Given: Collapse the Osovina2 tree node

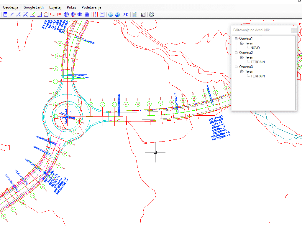Looking at the screenshot, I should pyautogui.click(x=236, y=53).
